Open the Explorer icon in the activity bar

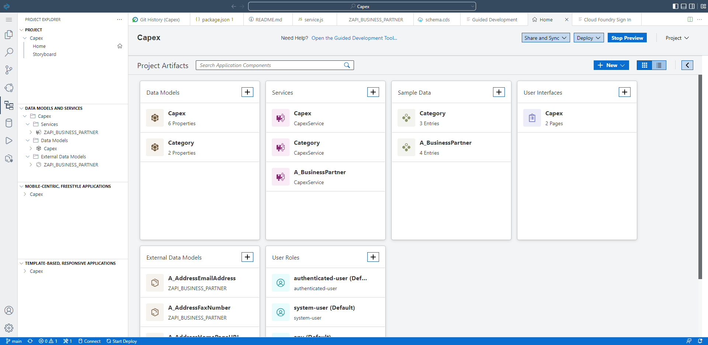point(9,35)
